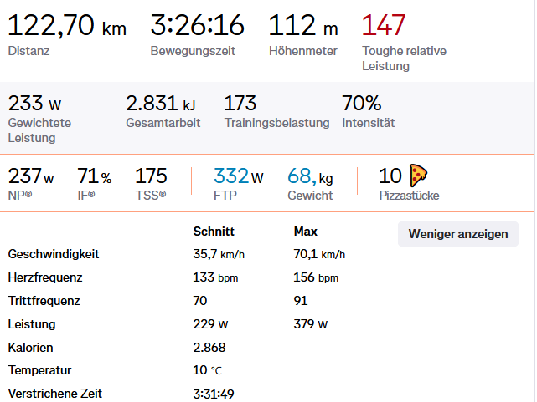Click the pizza slice icon
Screen dimensions: 537x402
point(418,176)
